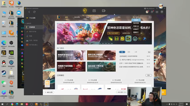Select the second game in the sidebar list
The image size is (190, 106).
[x=34, y=32]
